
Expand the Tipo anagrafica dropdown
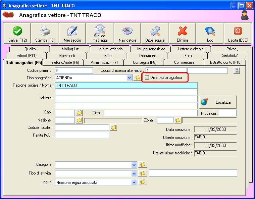point(129,78)
